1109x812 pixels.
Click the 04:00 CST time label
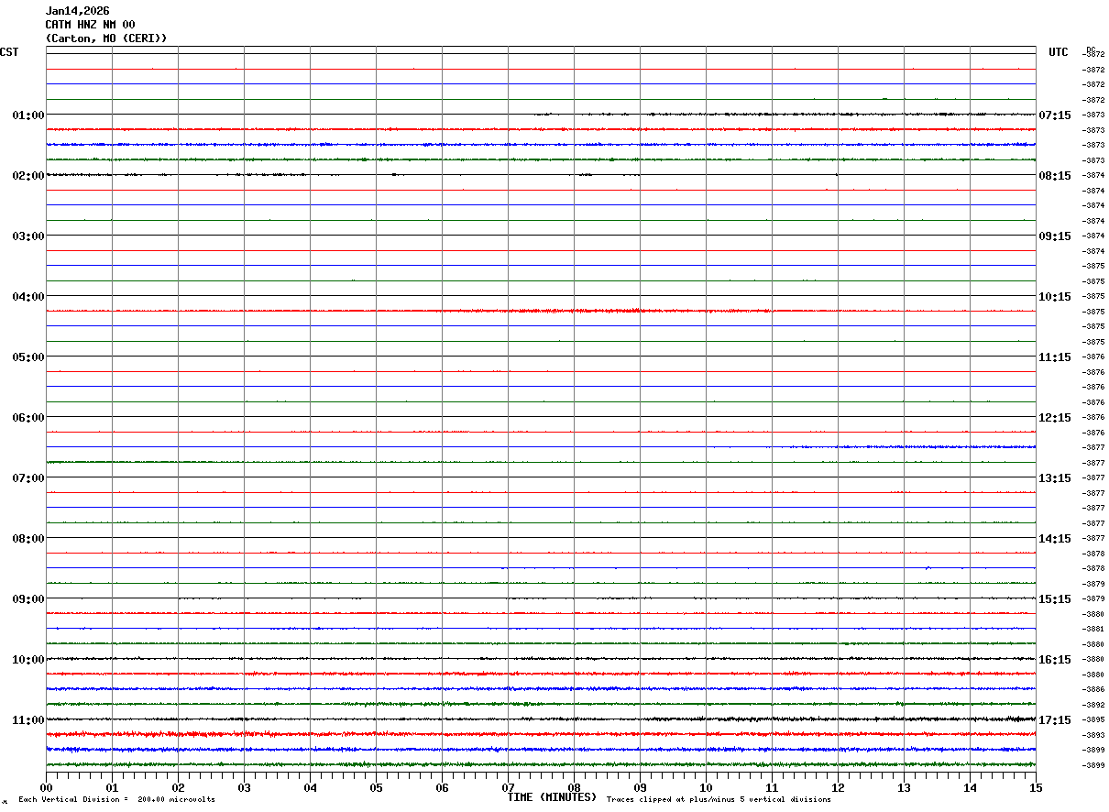point(27,297)
